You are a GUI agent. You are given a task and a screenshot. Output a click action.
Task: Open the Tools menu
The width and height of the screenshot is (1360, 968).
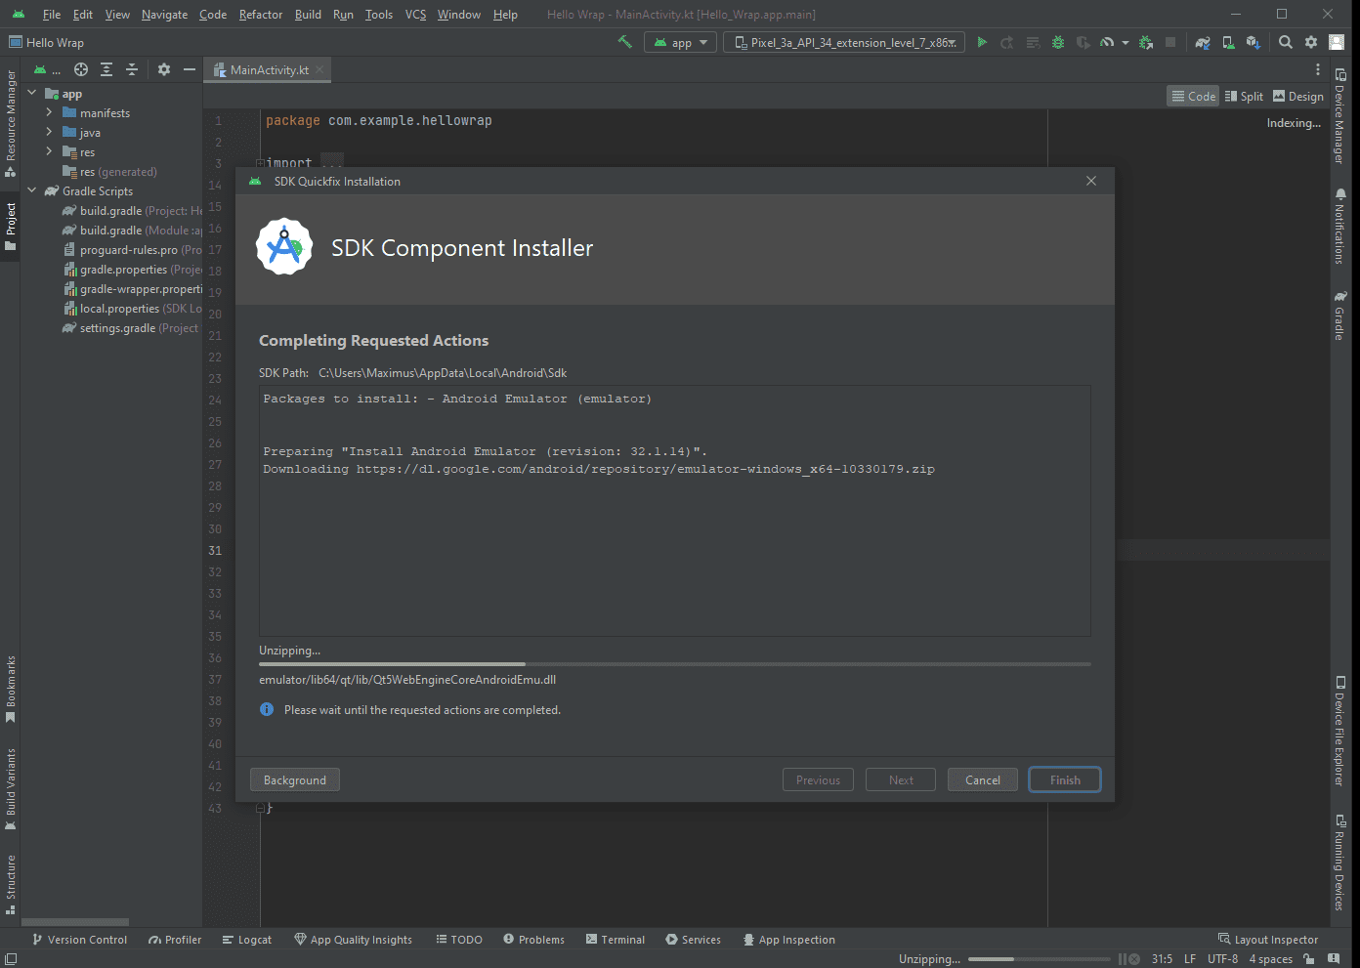click(379, 15)
